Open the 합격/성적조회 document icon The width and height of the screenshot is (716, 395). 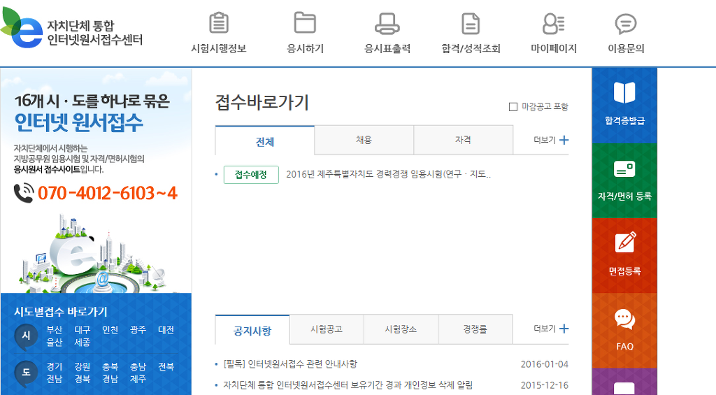click(x=471, y=24)
